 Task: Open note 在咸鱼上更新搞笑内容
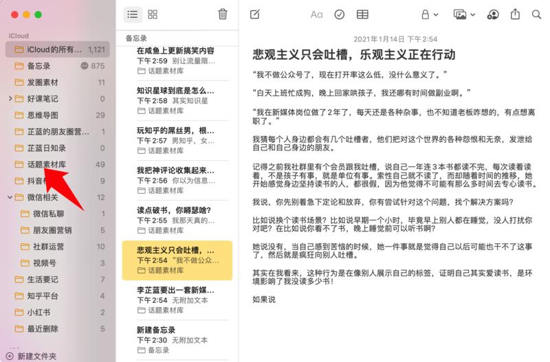click(x=177, y=60)
